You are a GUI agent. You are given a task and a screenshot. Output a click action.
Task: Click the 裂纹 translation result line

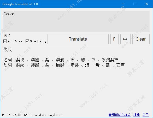pyautogui.click(x=8, y=50)
